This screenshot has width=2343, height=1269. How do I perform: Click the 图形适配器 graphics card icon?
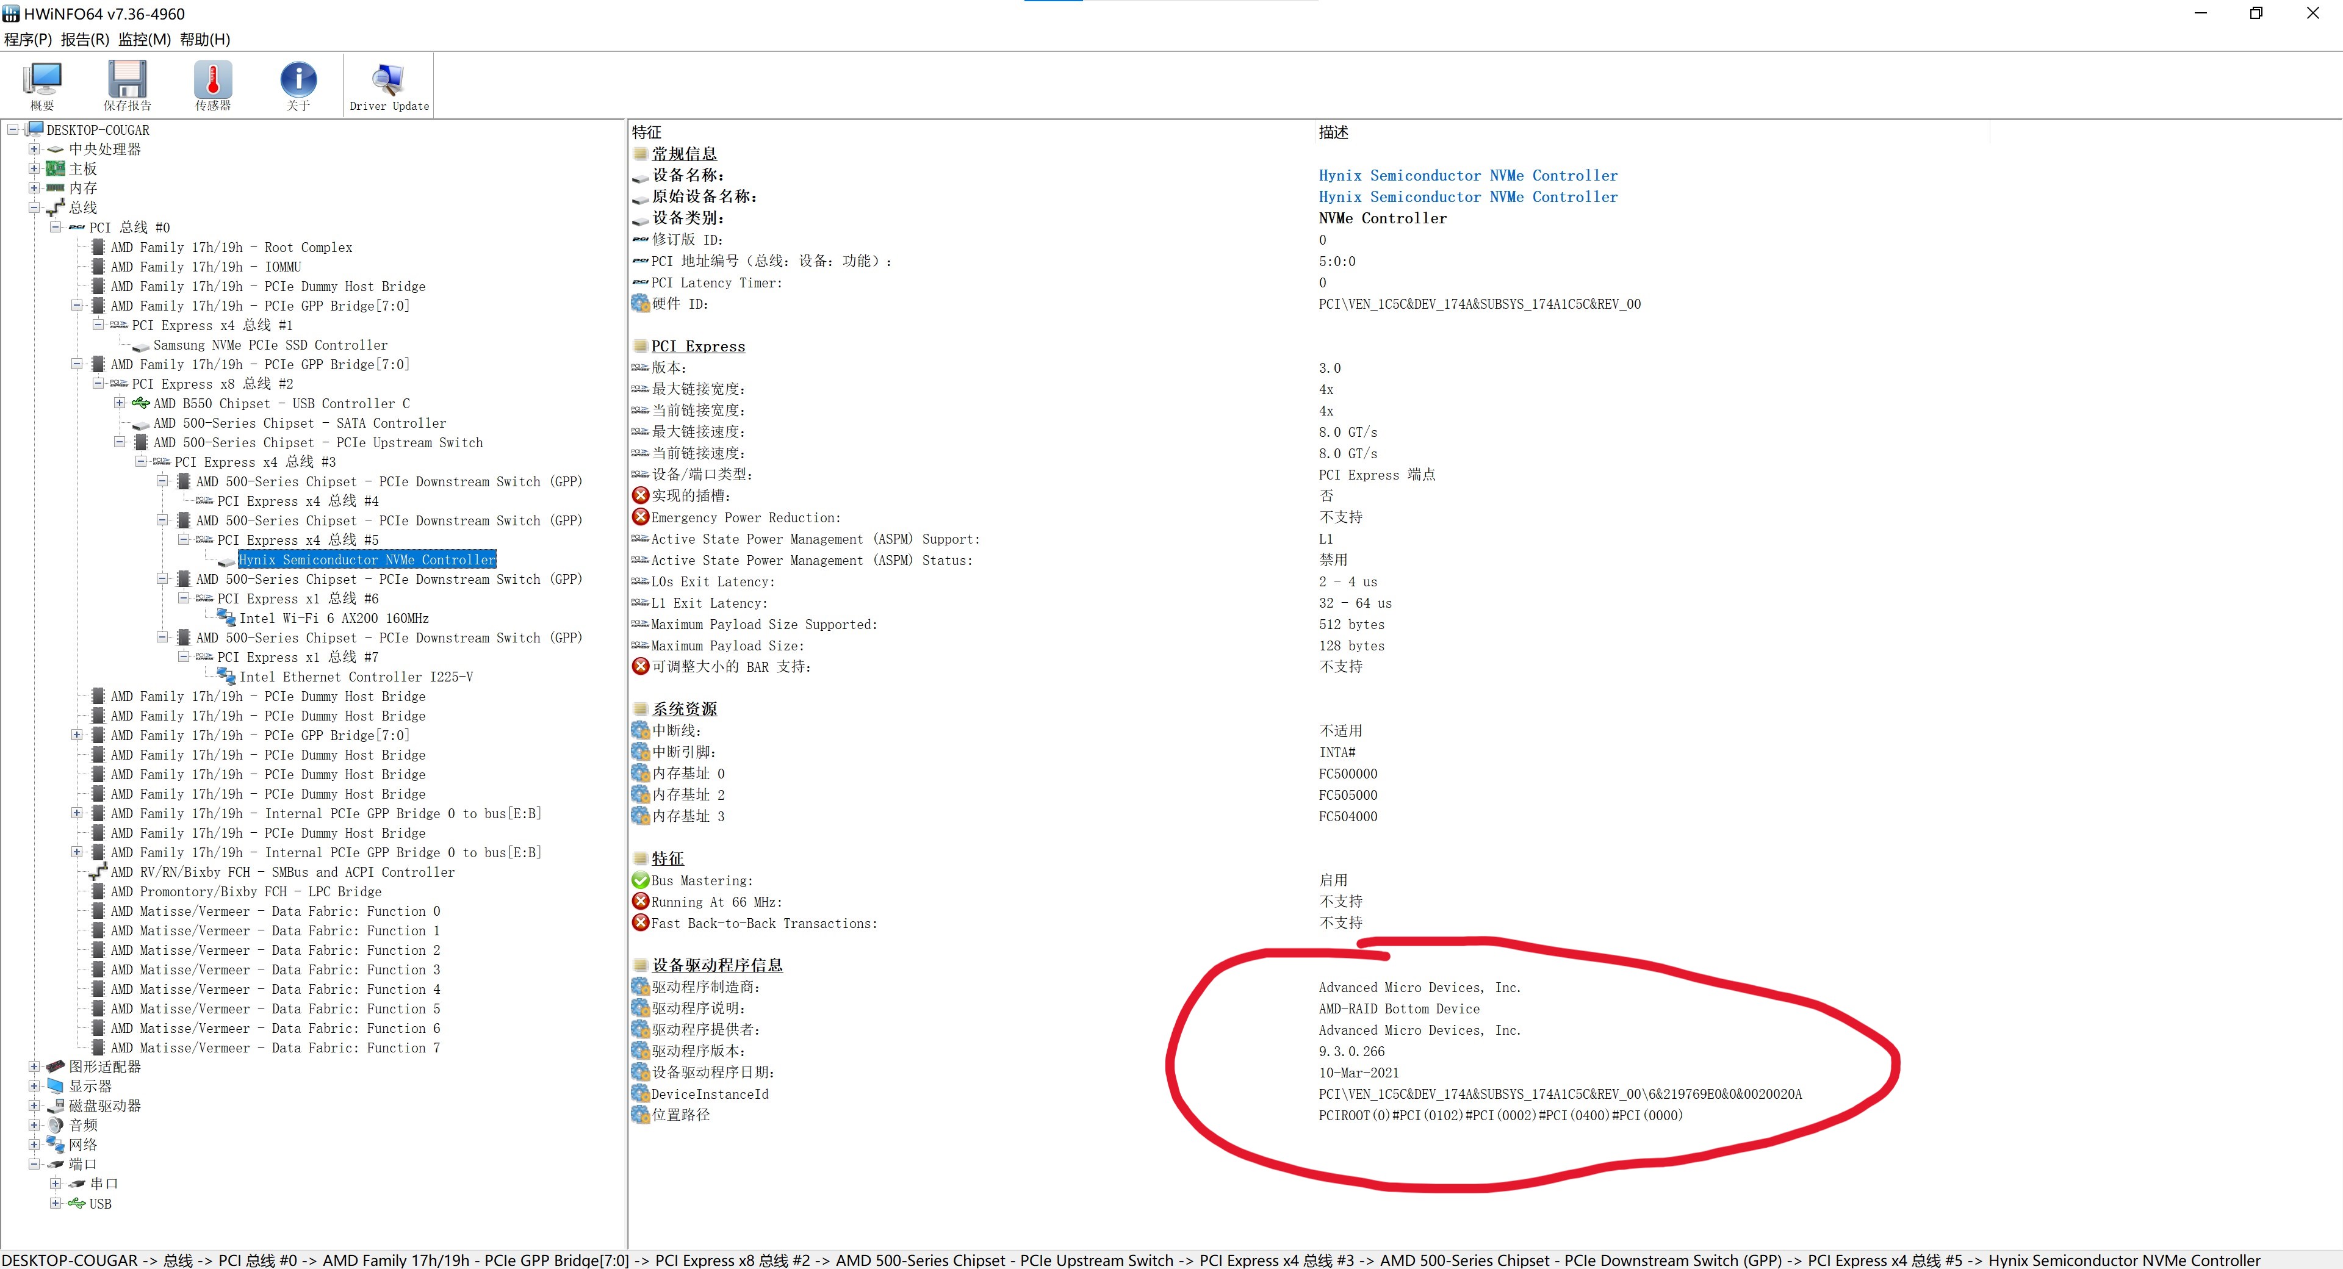click(x=56, y=1066)
